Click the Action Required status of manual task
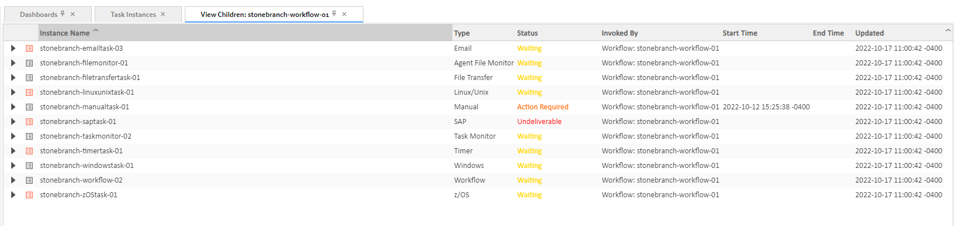Viewport: 955px width, 226px height. pyautogui.click(x=543, y=107)
